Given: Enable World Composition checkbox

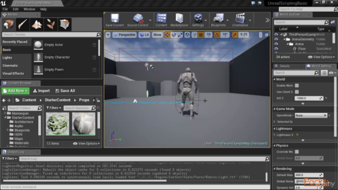Looking at the screenshot, I should click(x=297, y=85).
